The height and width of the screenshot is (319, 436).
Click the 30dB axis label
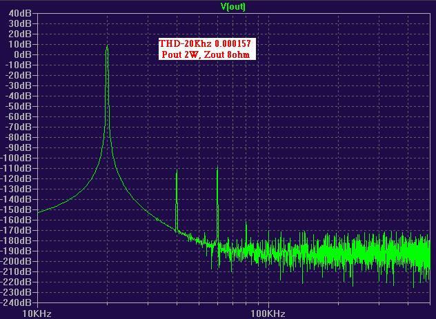pos(20,23)
